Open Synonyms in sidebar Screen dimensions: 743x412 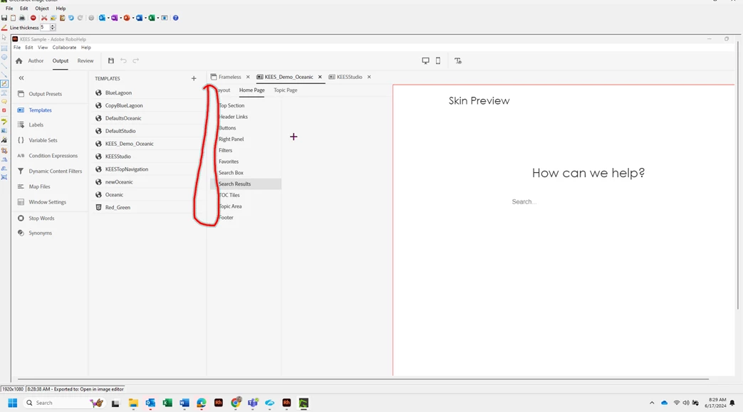[40, 233]
